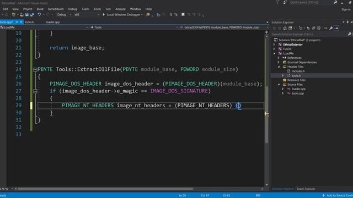This screenshot has width=353, height=198.
Task: Open the Project menu
Action: [x=28, y=9]
